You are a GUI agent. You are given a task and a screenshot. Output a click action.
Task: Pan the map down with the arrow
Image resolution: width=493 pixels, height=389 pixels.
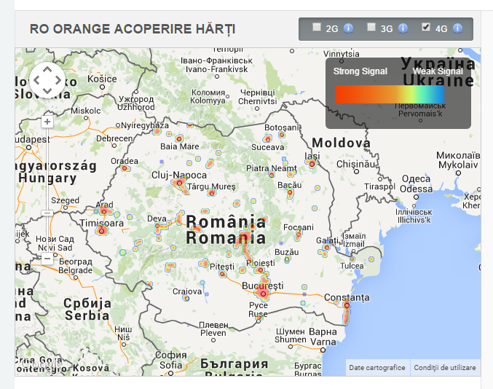[47, 91]
